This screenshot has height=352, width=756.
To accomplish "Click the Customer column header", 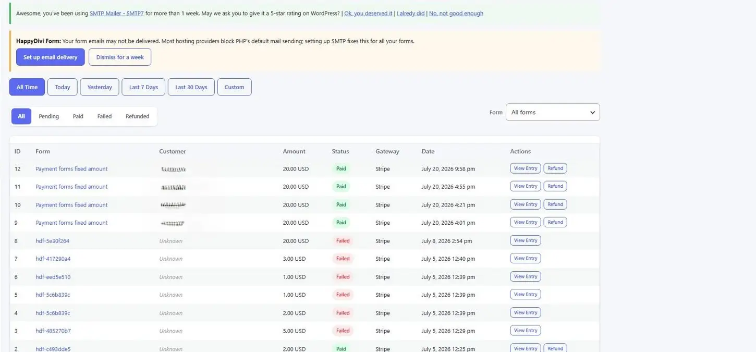I will click(x=173, y=151).
